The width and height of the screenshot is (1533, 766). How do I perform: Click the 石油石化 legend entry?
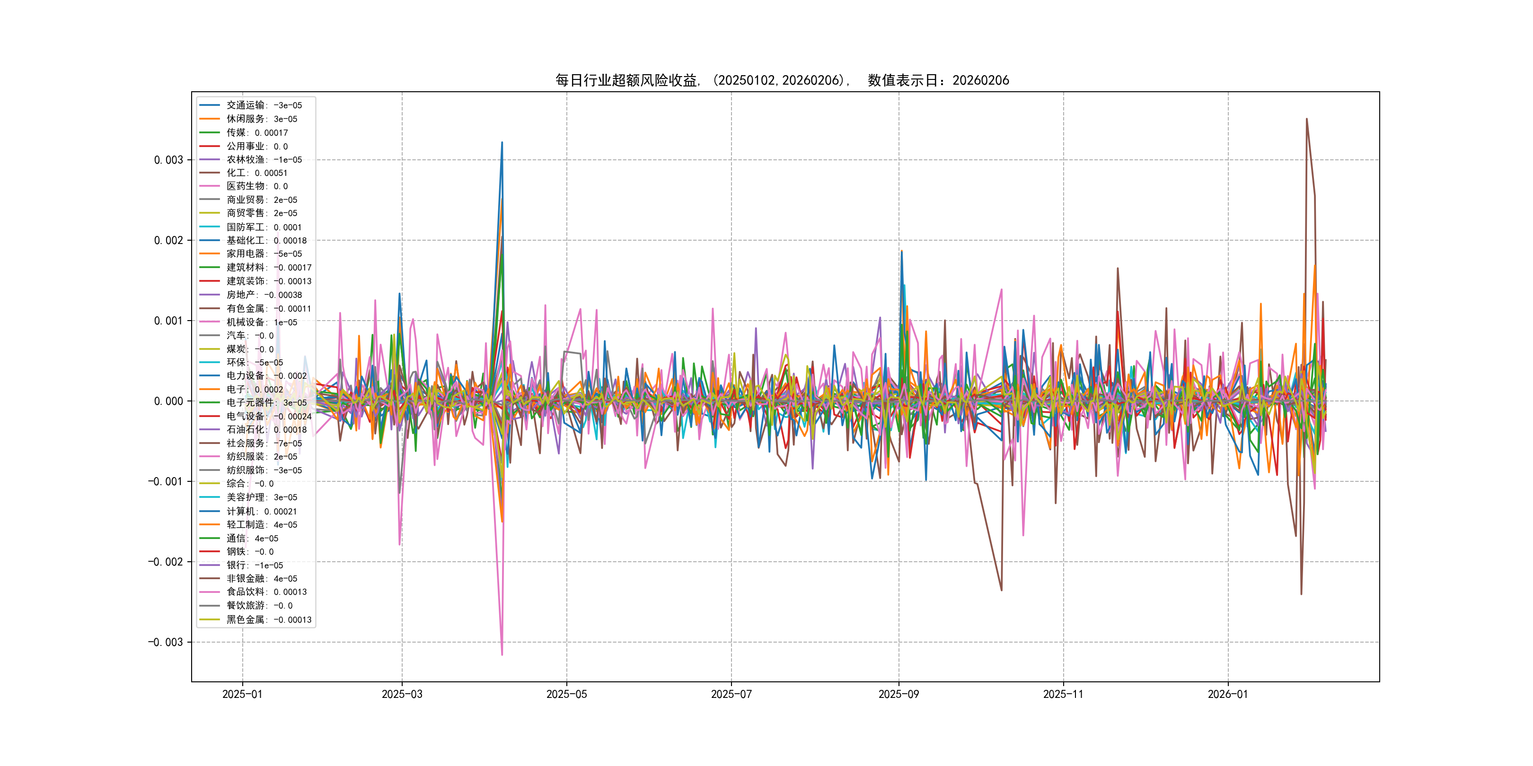point(266,429)
